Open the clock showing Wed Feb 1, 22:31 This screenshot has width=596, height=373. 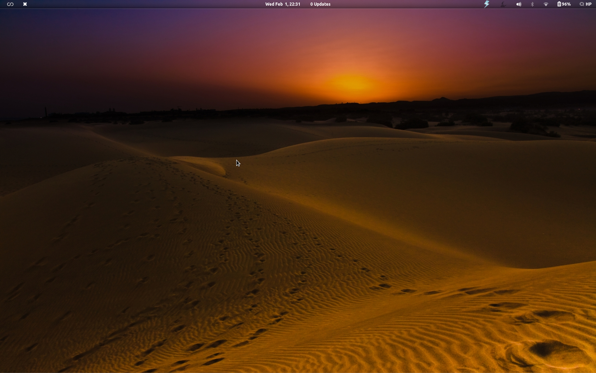click(283, 4)
